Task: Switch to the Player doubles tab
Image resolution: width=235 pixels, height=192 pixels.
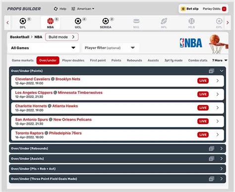Action: pos(73,60)
